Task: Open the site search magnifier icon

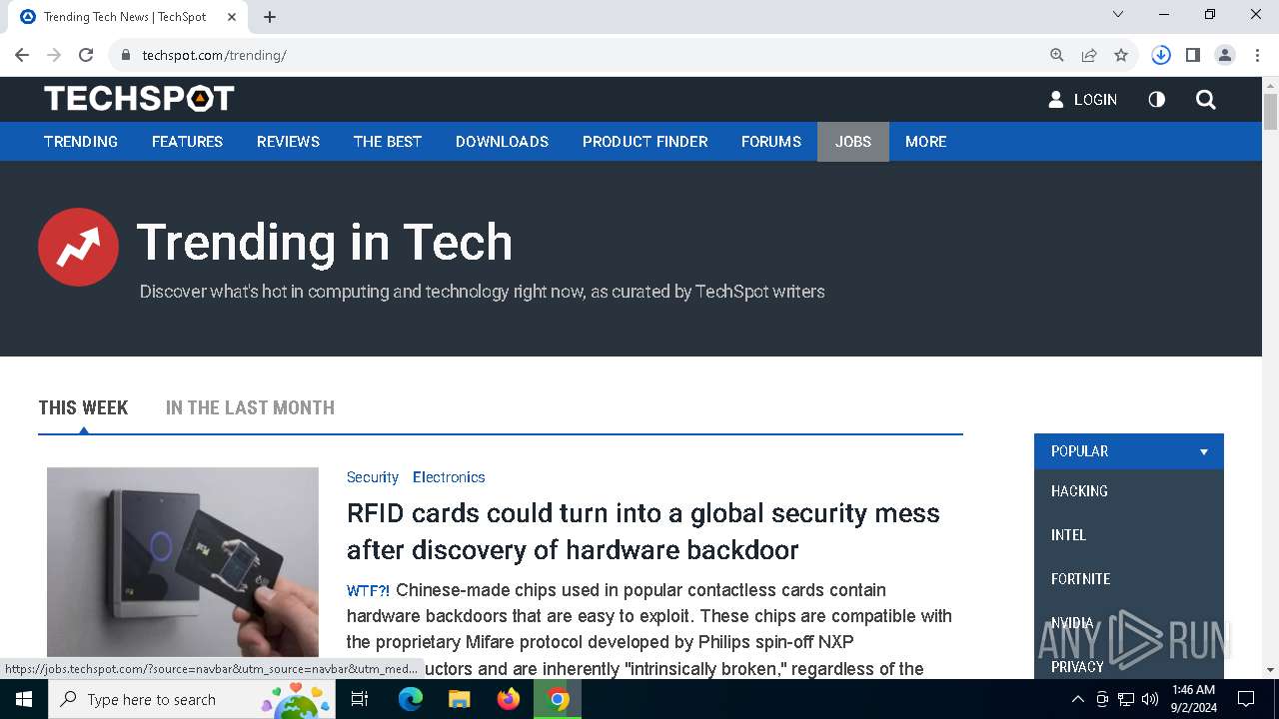Action: tap(1206, 99)
